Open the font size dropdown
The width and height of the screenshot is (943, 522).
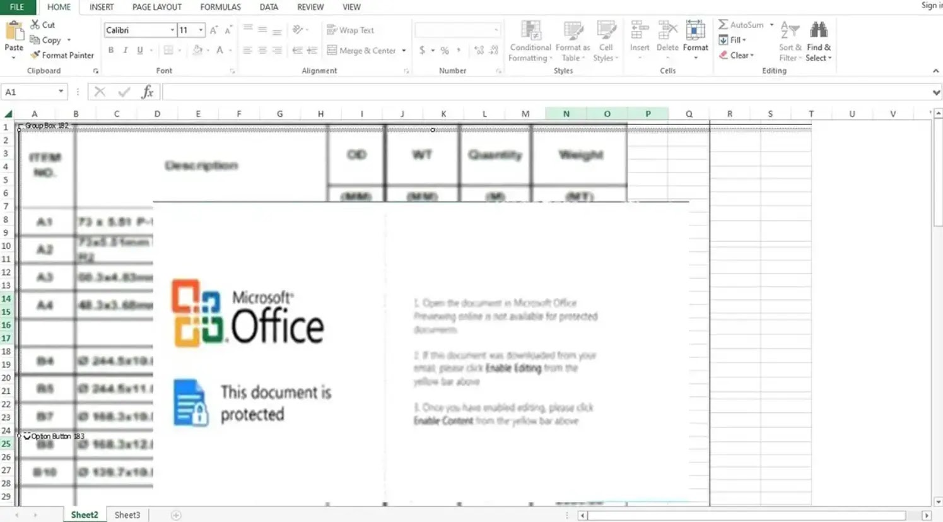pos(201,30)
